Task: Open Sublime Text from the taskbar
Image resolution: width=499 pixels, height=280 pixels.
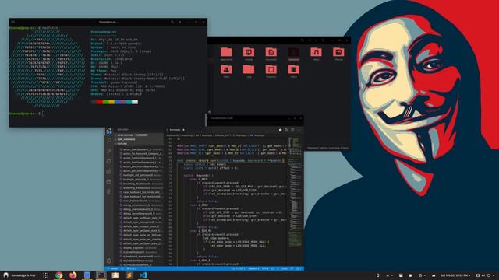Action: pyautogui.click(x=129, y=275)
